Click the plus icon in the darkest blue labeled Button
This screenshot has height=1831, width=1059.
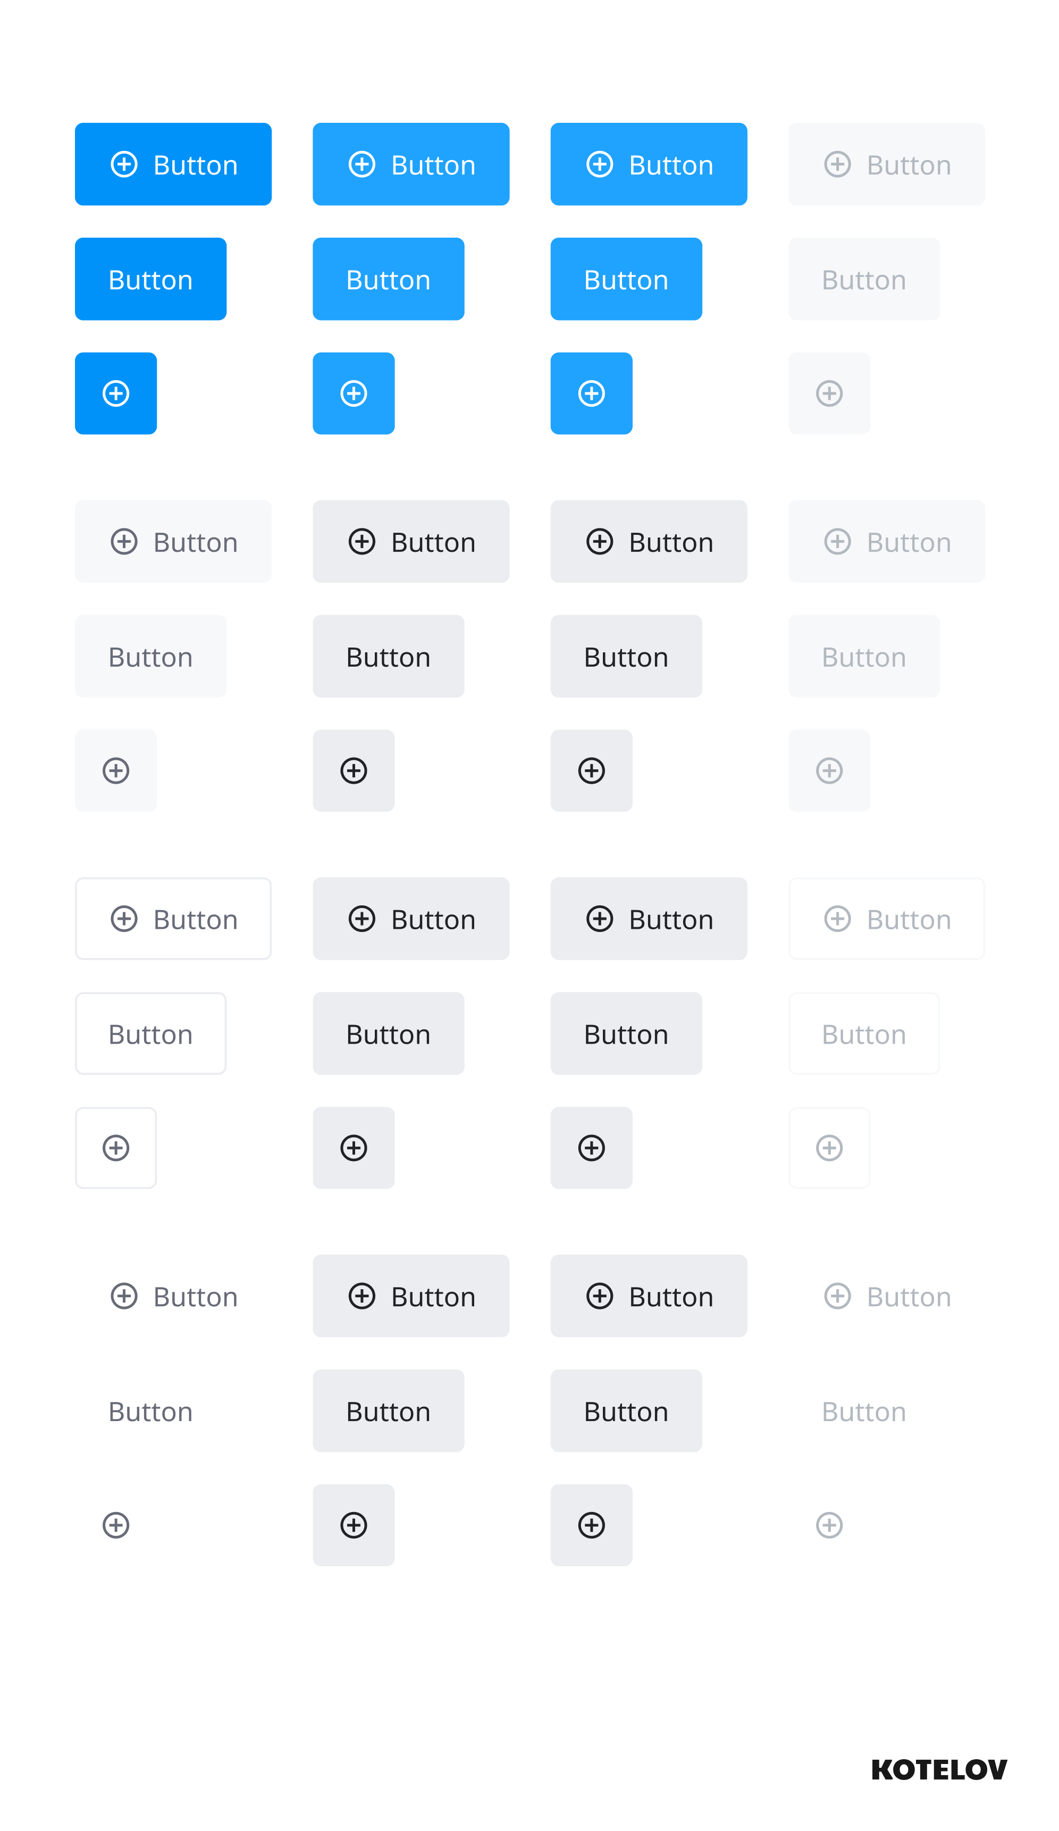click(x=124, y=164)
